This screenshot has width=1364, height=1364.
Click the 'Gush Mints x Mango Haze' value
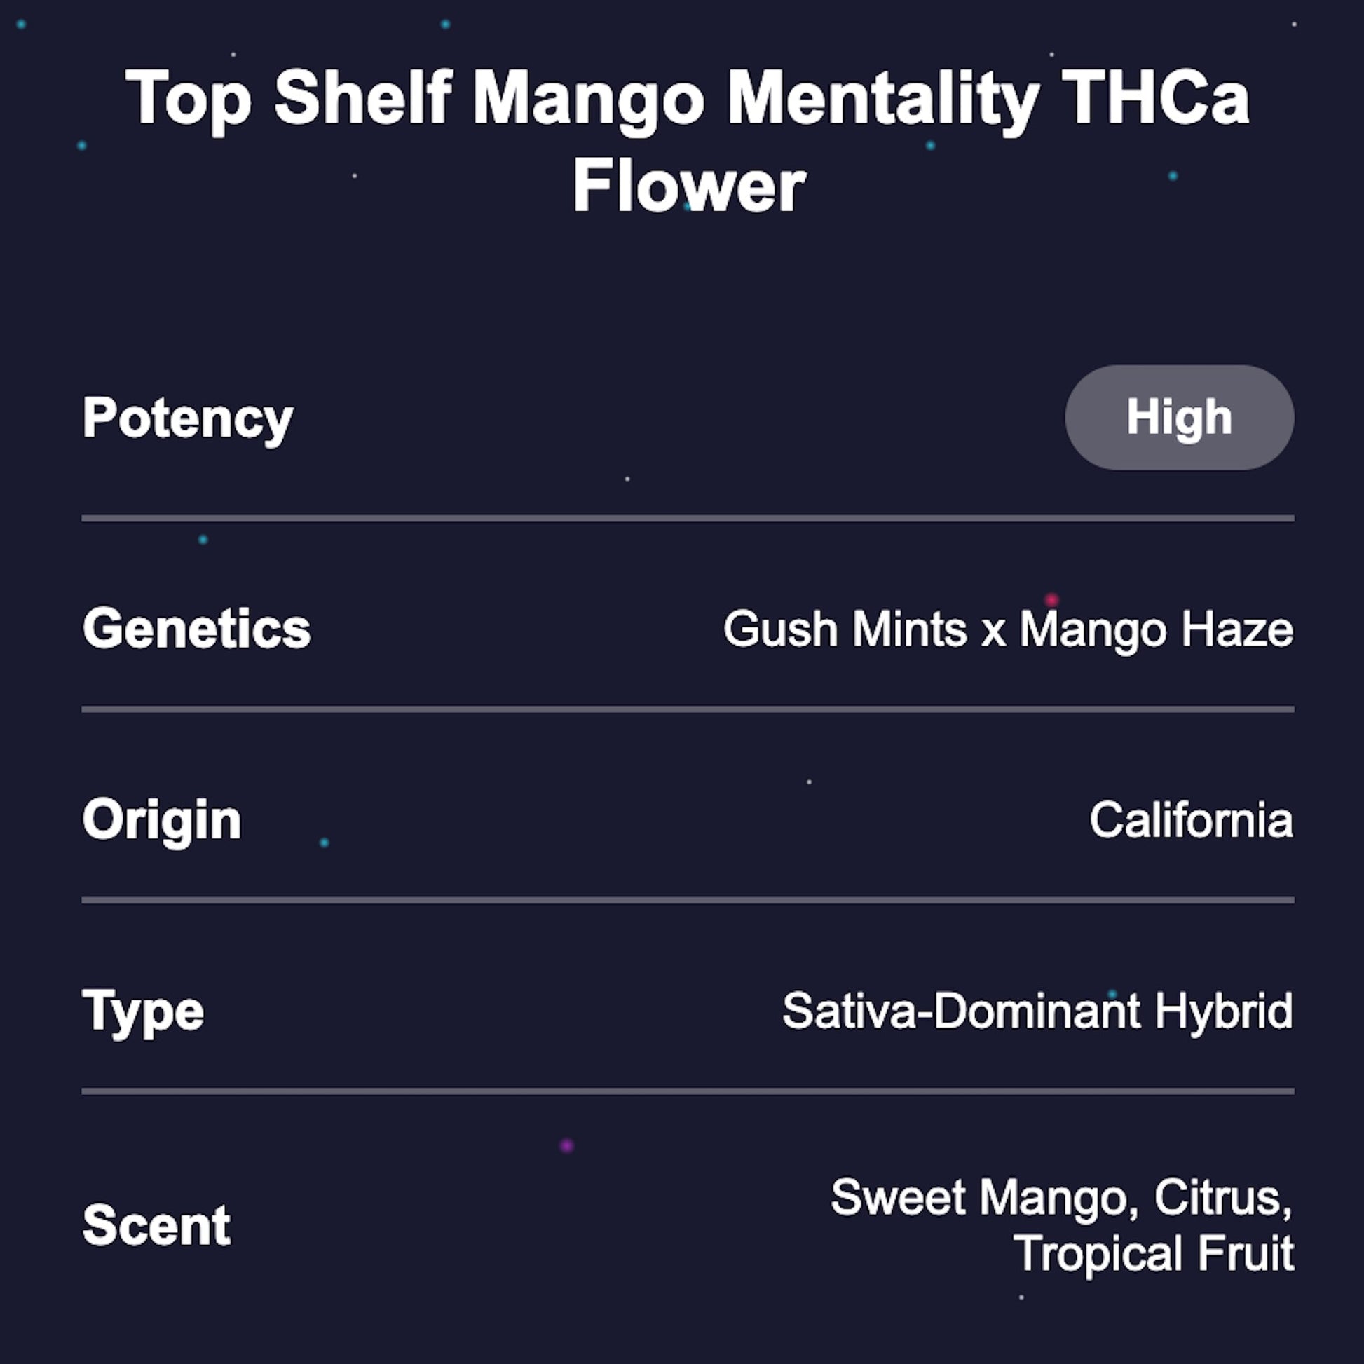tap(1007, 628)
